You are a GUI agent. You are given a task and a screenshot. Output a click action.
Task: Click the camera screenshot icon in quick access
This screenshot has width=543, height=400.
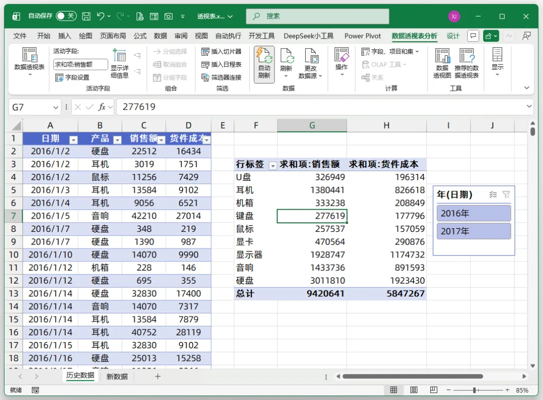(x=168, y=16)
